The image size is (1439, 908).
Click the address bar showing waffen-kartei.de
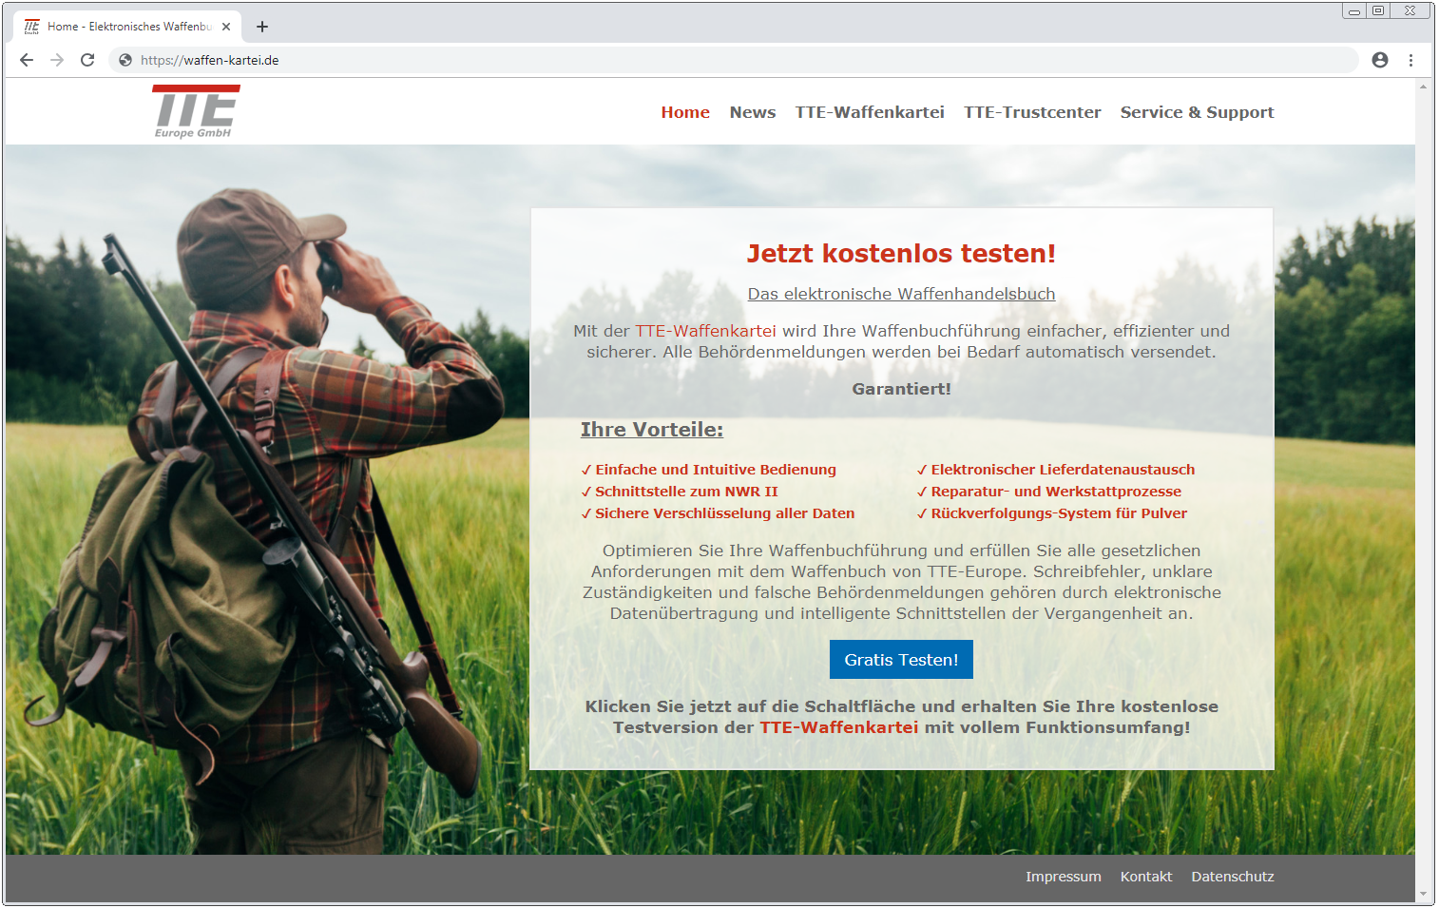(x=732, y=60)
